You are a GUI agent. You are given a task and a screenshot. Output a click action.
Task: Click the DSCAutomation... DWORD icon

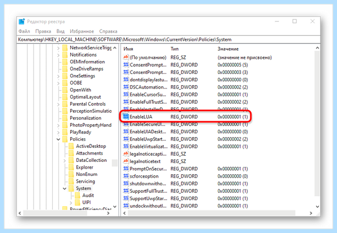[x=126, y=87]
